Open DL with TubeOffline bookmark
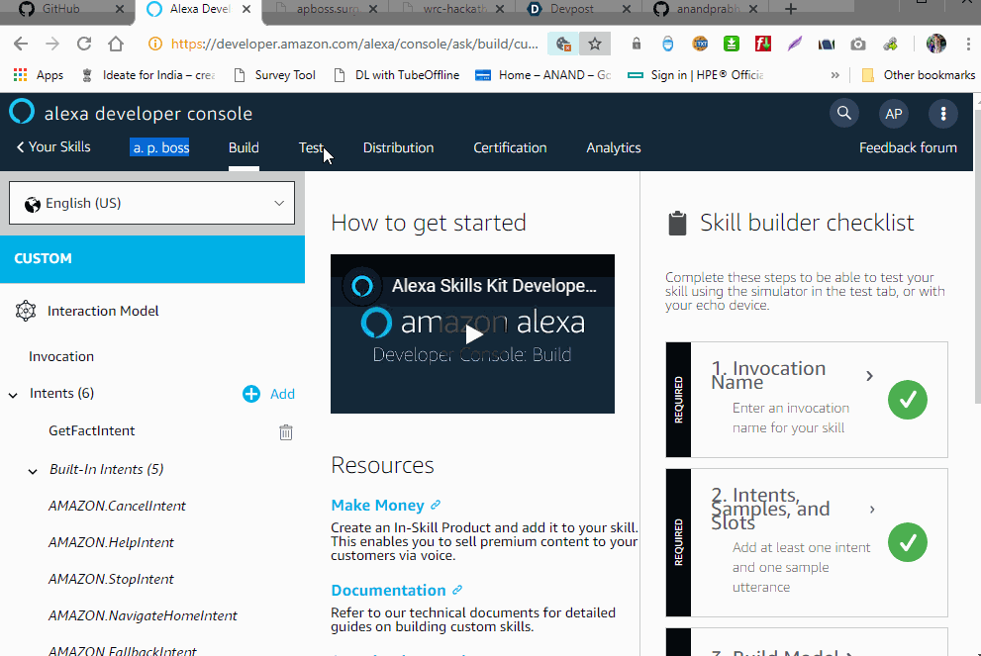 click(397, 75)
